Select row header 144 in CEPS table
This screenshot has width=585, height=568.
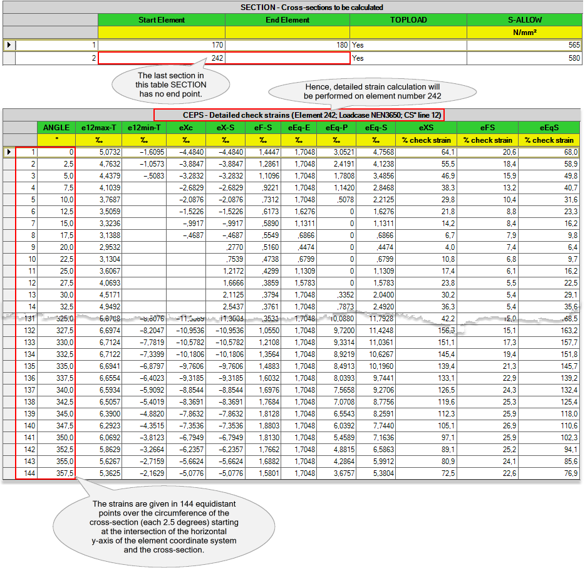26,473
